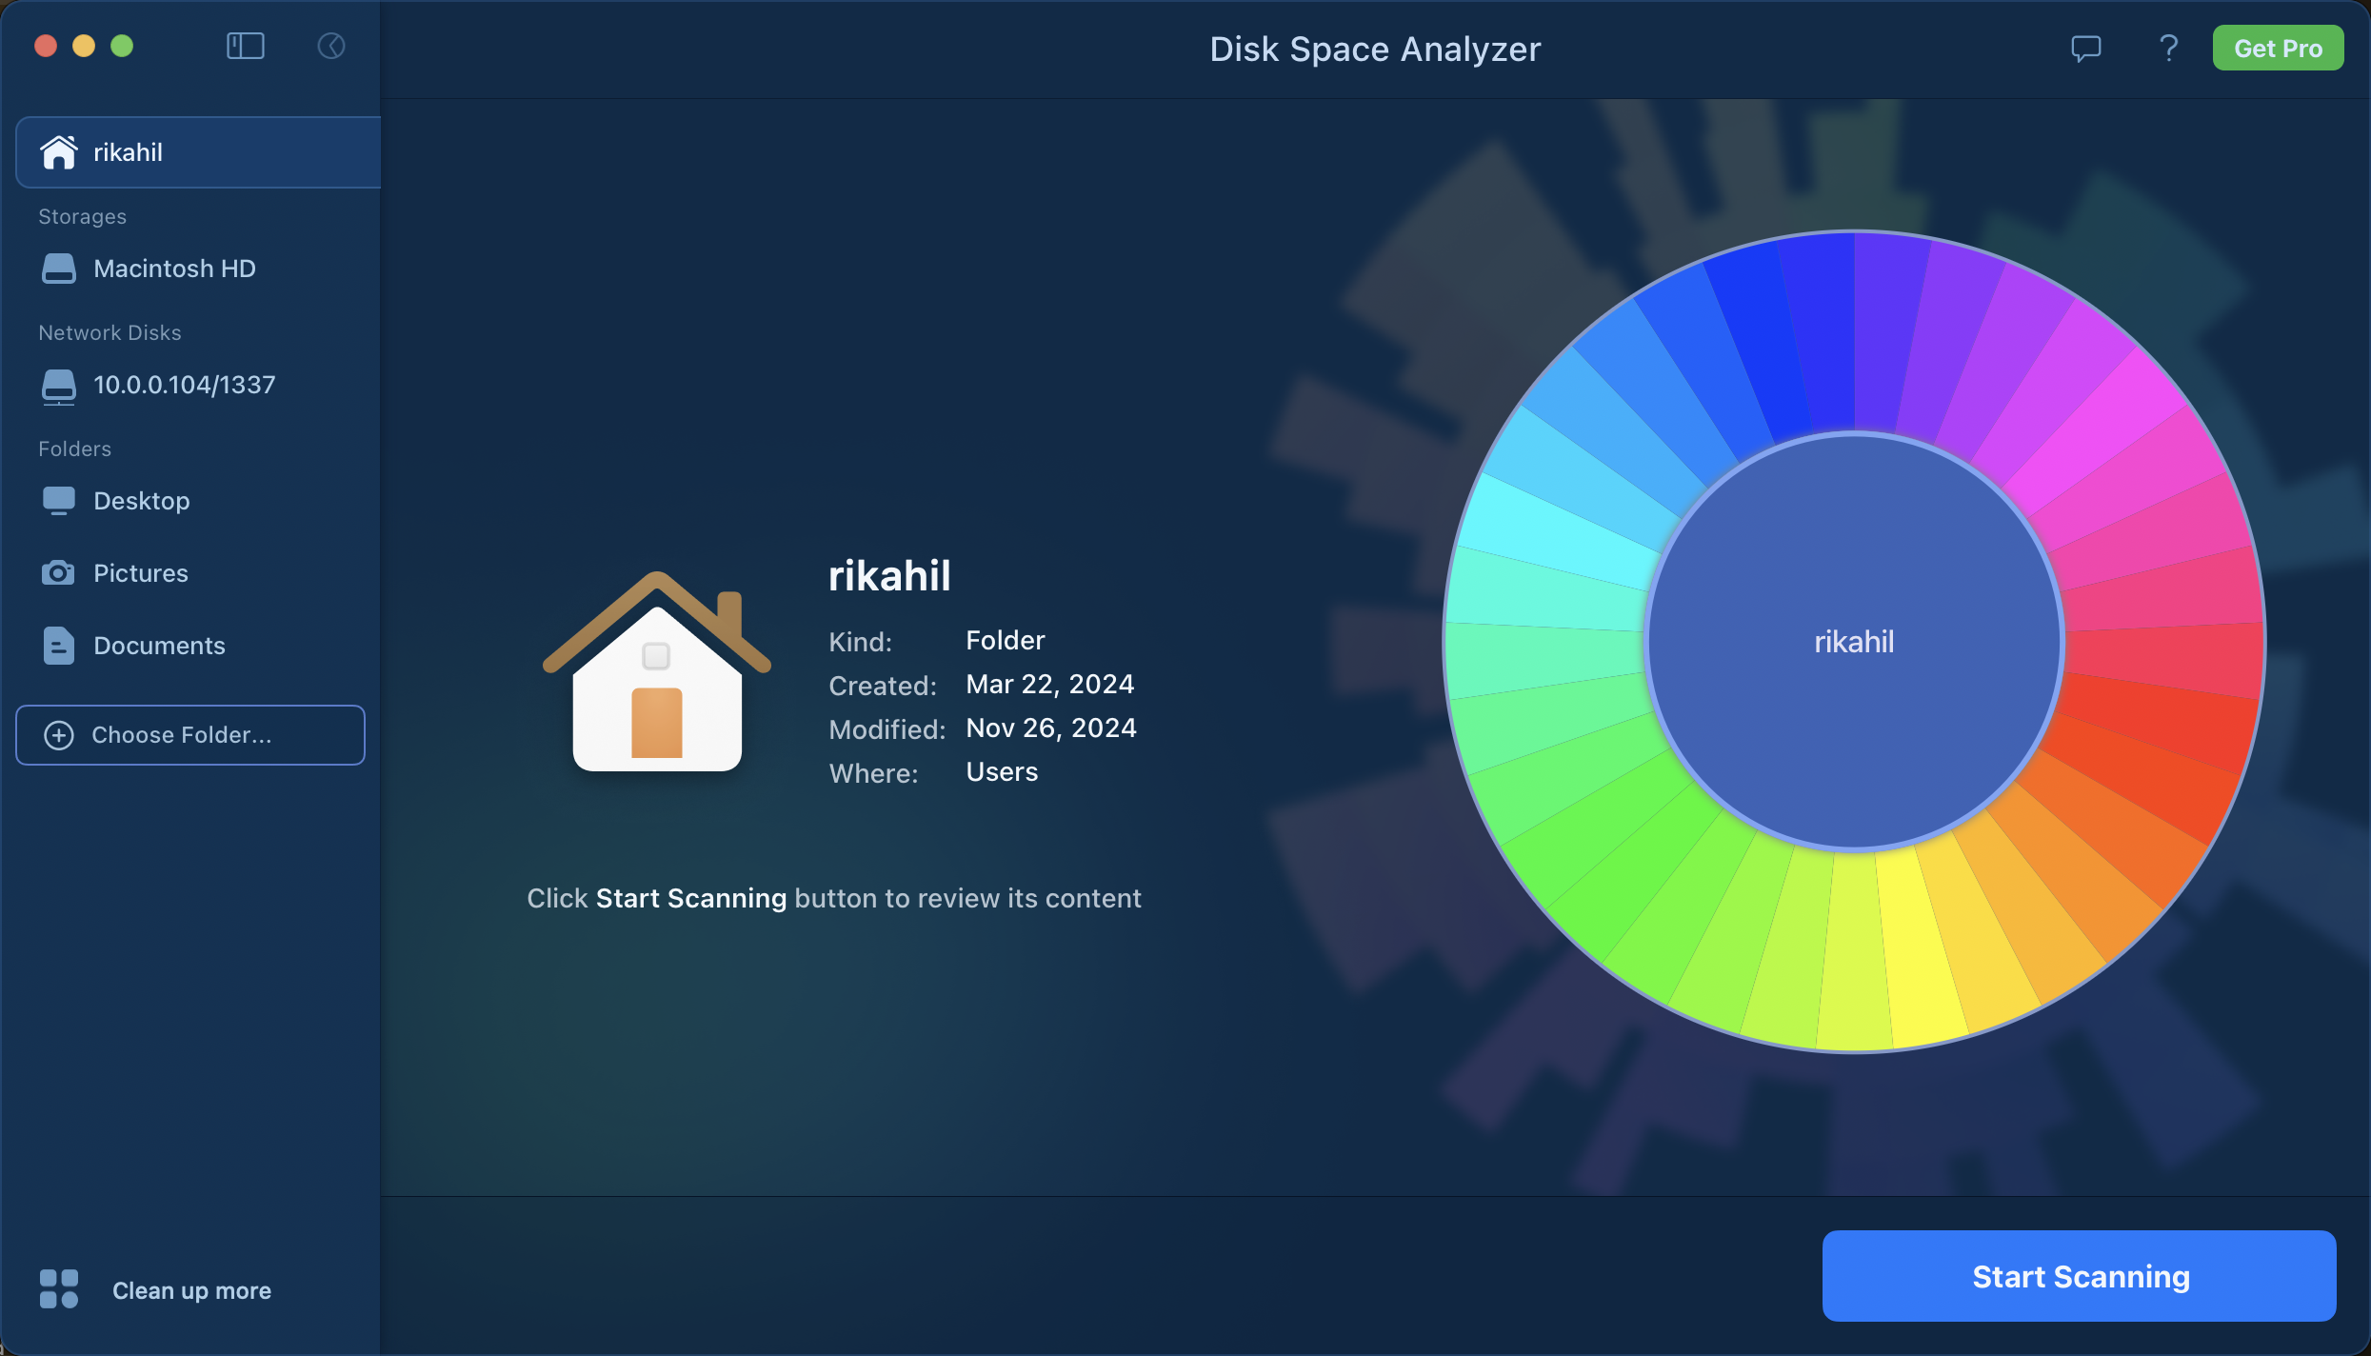2371x1356 pixels.
Task: Open Desktop folder in sidebar
Action: tap(142, 501)
